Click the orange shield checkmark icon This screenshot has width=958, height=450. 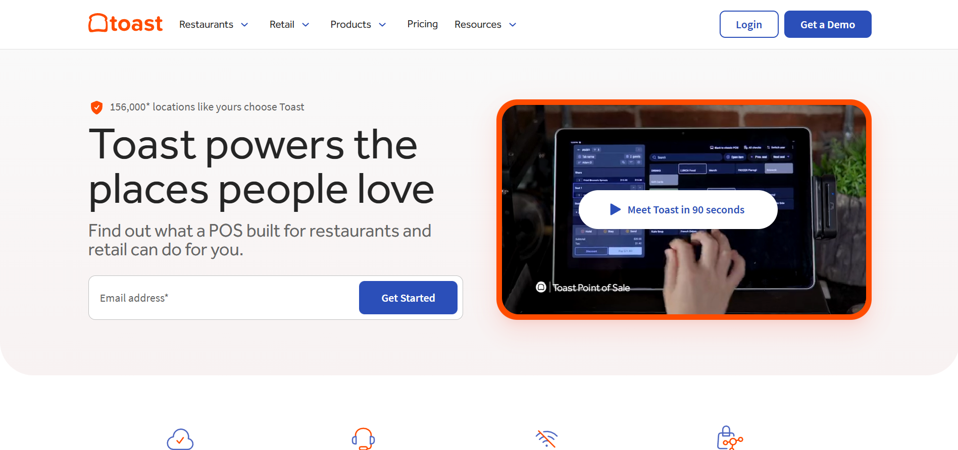pyautogui.click(x=96, y=107)
